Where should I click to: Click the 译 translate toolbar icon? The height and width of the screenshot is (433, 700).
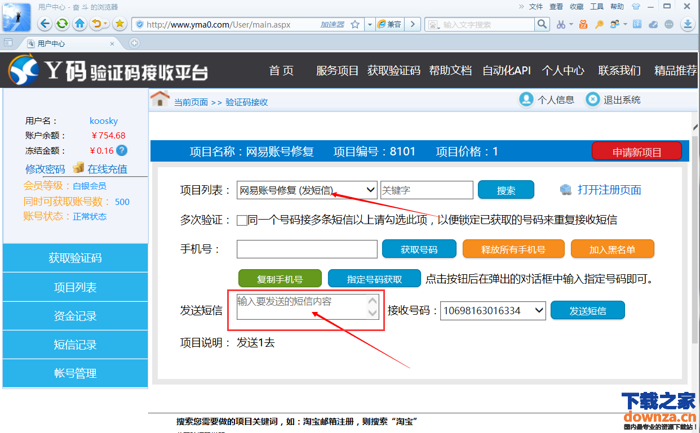pos(637,24)
